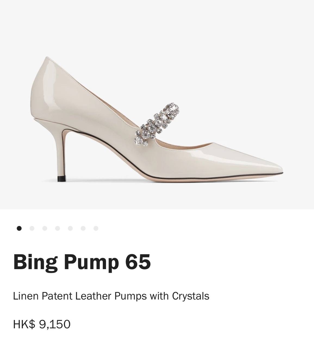Select the HK$ 9,150 price text
Viewport: 314px width, 348px height.
[42, 324]
